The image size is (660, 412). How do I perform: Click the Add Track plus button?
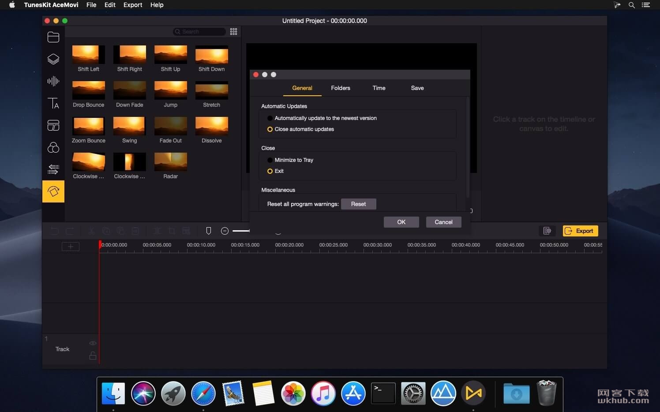coord(71,247)
